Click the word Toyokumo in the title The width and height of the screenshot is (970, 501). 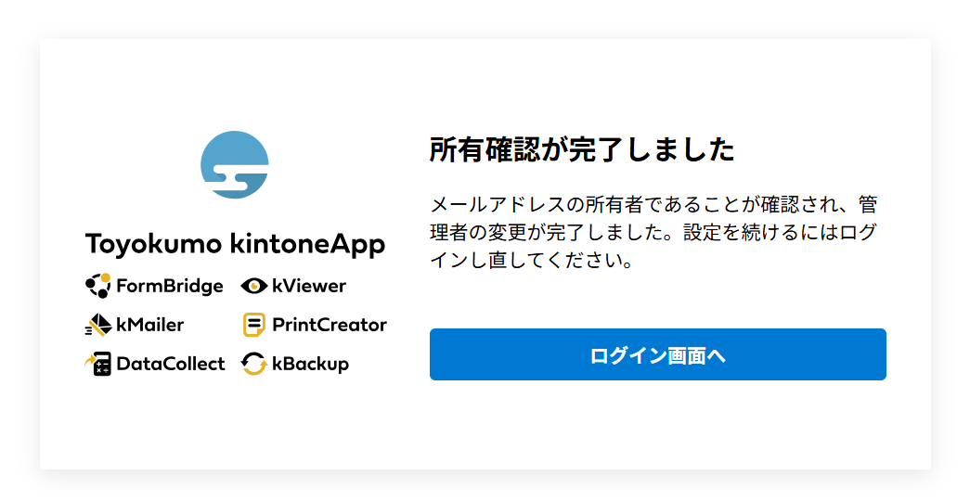coord(153,244)
